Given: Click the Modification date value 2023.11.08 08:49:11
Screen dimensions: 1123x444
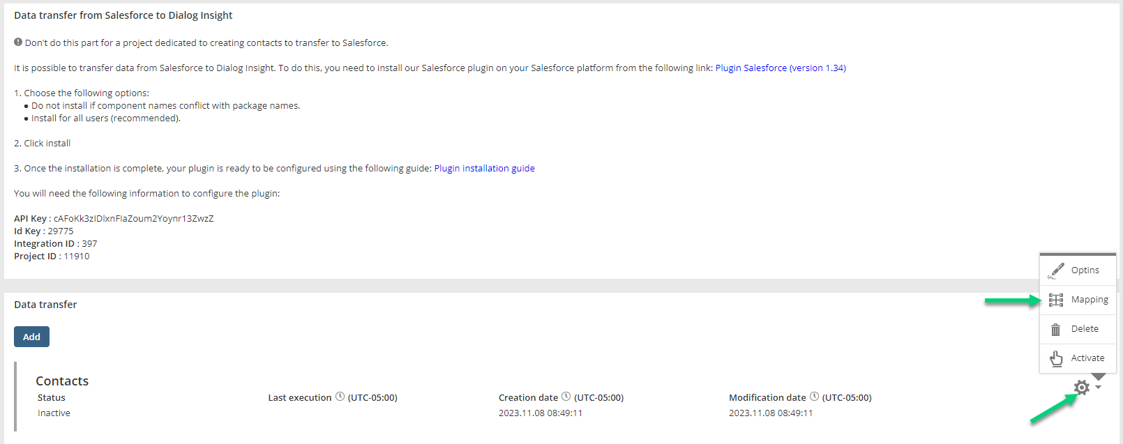Looking at the screenshot, I should tap(771, 413).
